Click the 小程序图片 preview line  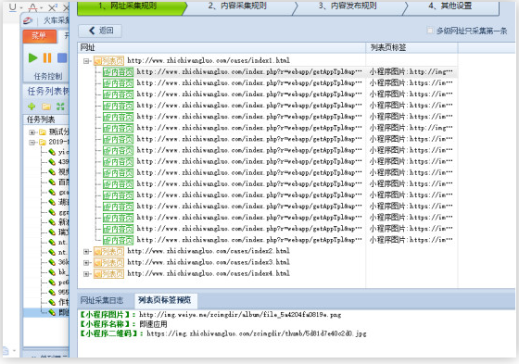(211, 315)
